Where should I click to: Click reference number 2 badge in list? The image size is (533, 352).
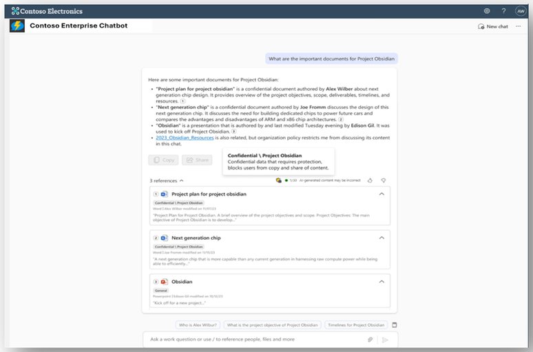tap(156, 238)
